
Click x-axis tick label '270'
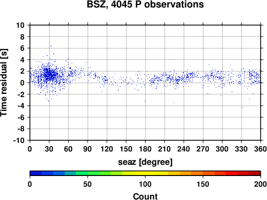[x=203, y=149]
